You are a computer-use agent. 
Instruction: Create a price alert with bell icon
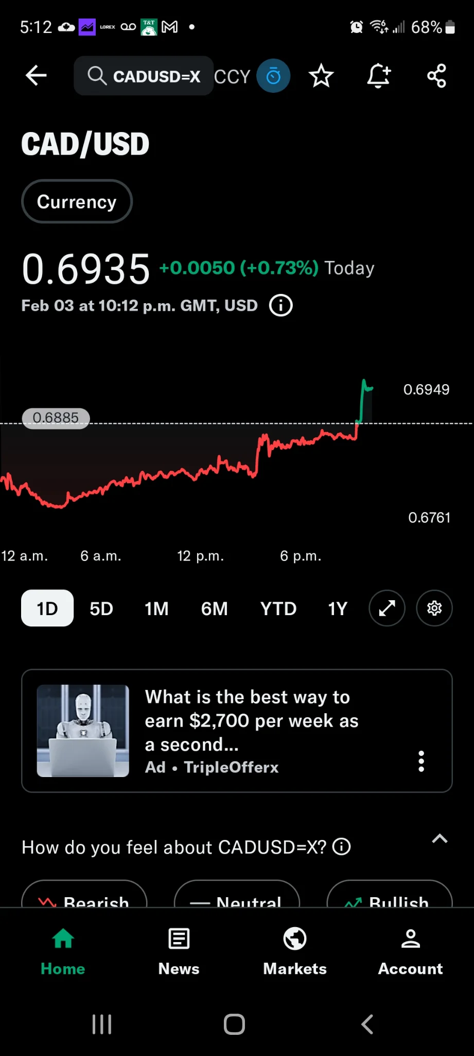click(x=379, y=76)
